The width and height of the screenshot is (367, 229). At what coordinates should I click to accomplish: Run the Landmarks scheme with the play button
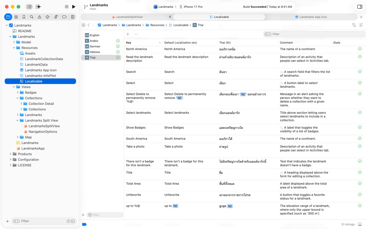coord(74,7)
